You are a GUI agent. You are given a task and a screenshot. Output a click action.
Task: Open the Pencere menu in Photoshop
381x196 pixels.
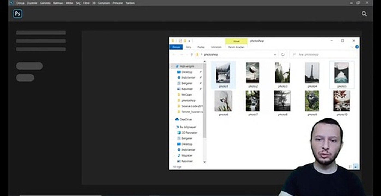[118, 3]
